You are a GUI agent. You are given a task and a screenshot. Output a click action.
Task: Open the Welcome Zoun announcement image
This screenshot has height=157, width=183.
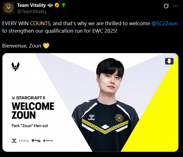point(90,102)
